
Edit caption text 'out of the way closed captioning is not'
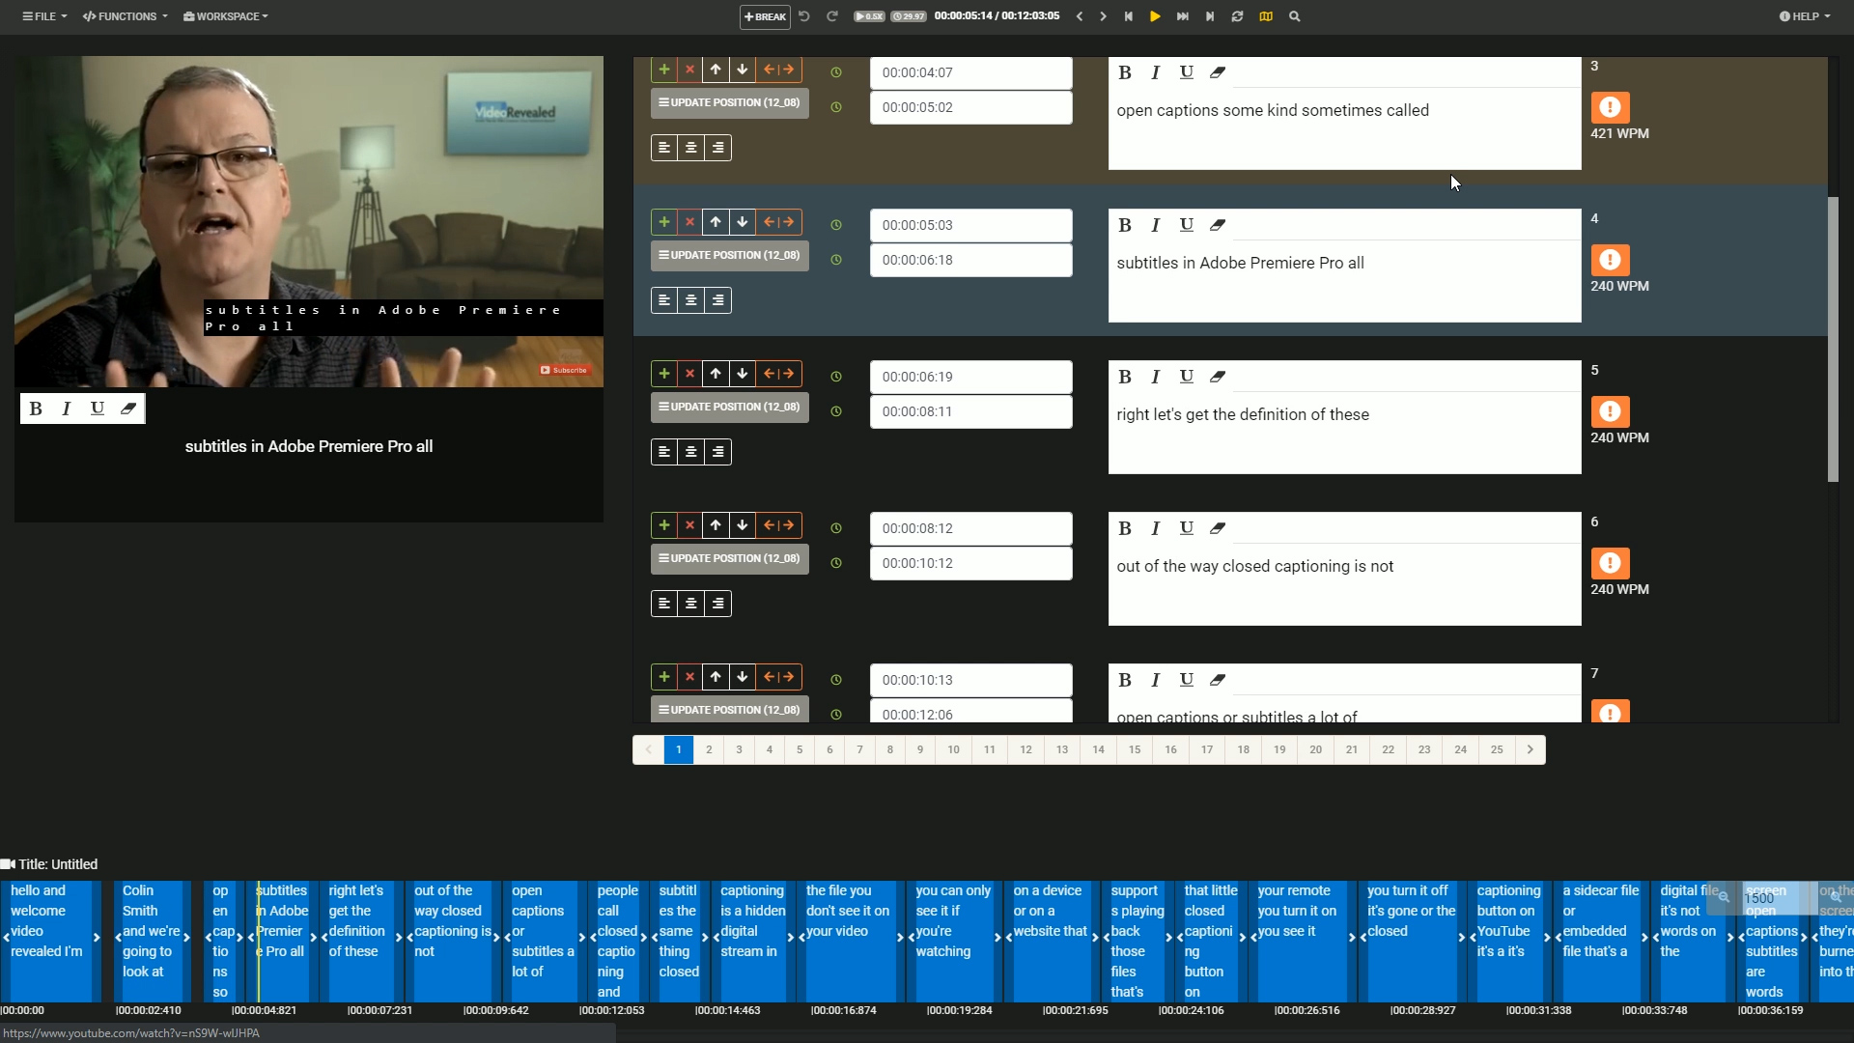click(x=1344, y=586)
